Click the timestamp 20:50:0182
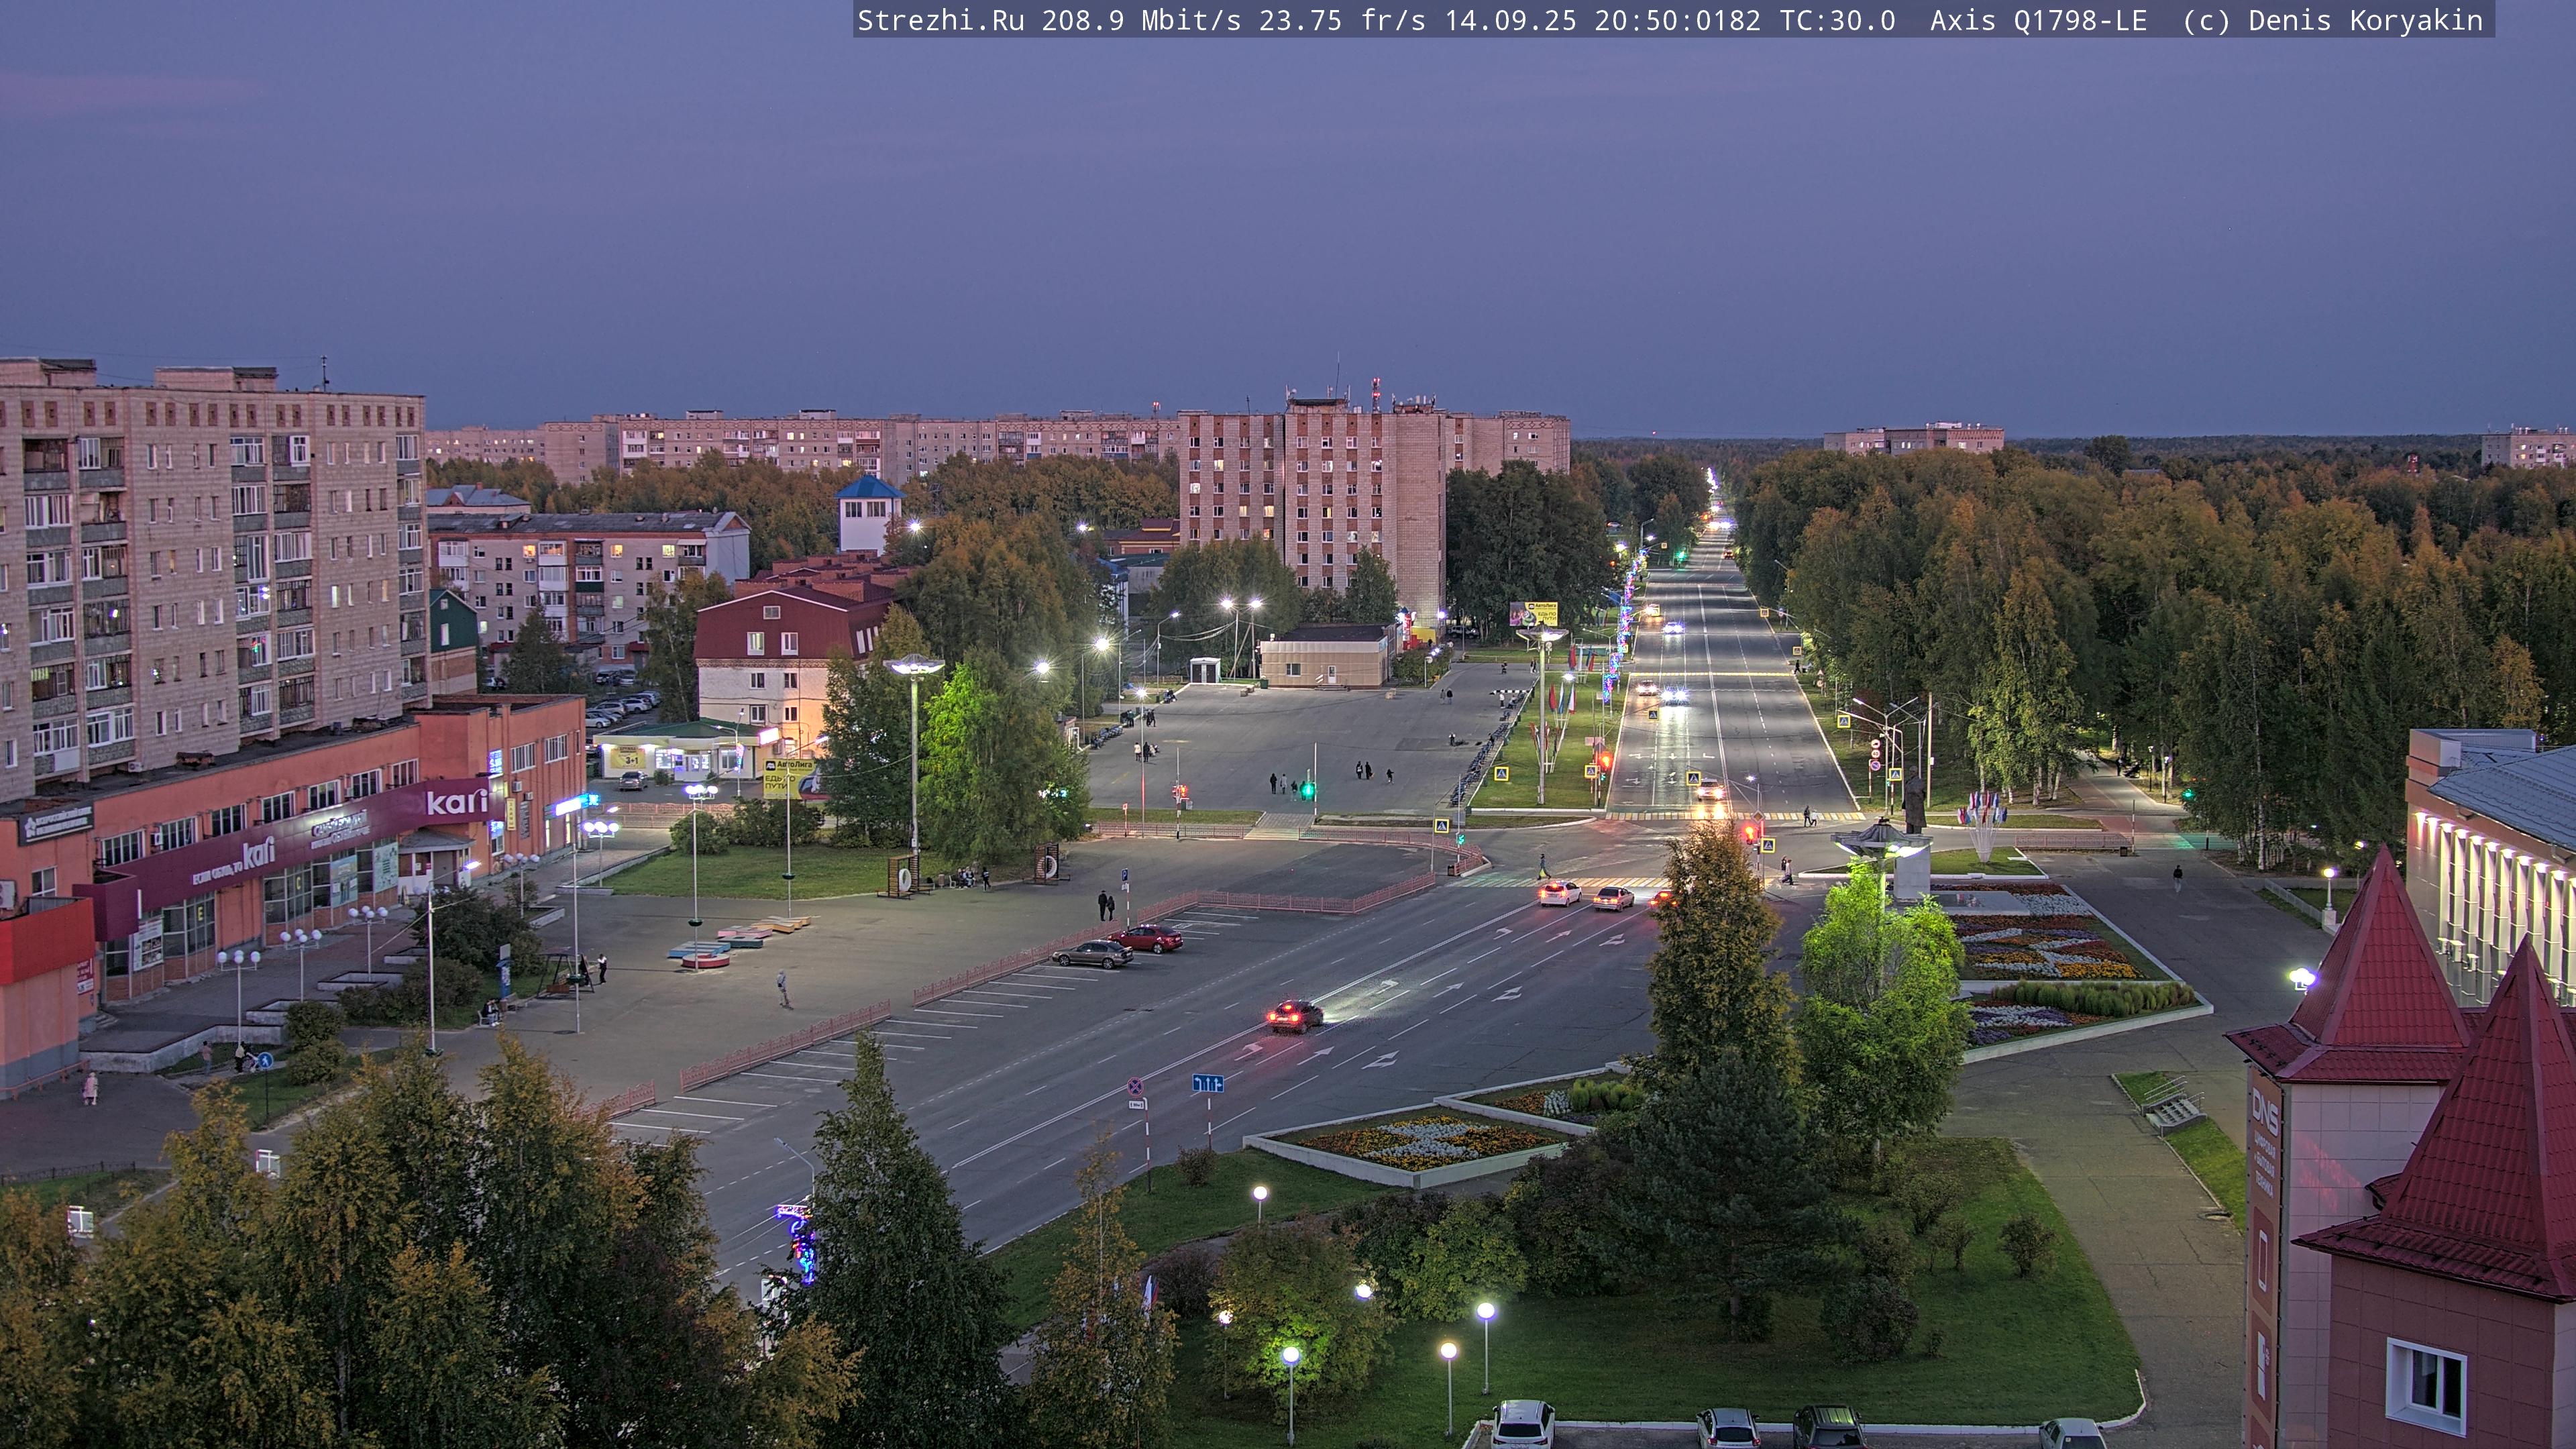 coord(1677,21)
